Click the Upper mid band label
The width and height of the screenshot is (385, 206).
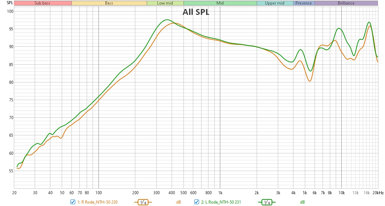point(275,3)
